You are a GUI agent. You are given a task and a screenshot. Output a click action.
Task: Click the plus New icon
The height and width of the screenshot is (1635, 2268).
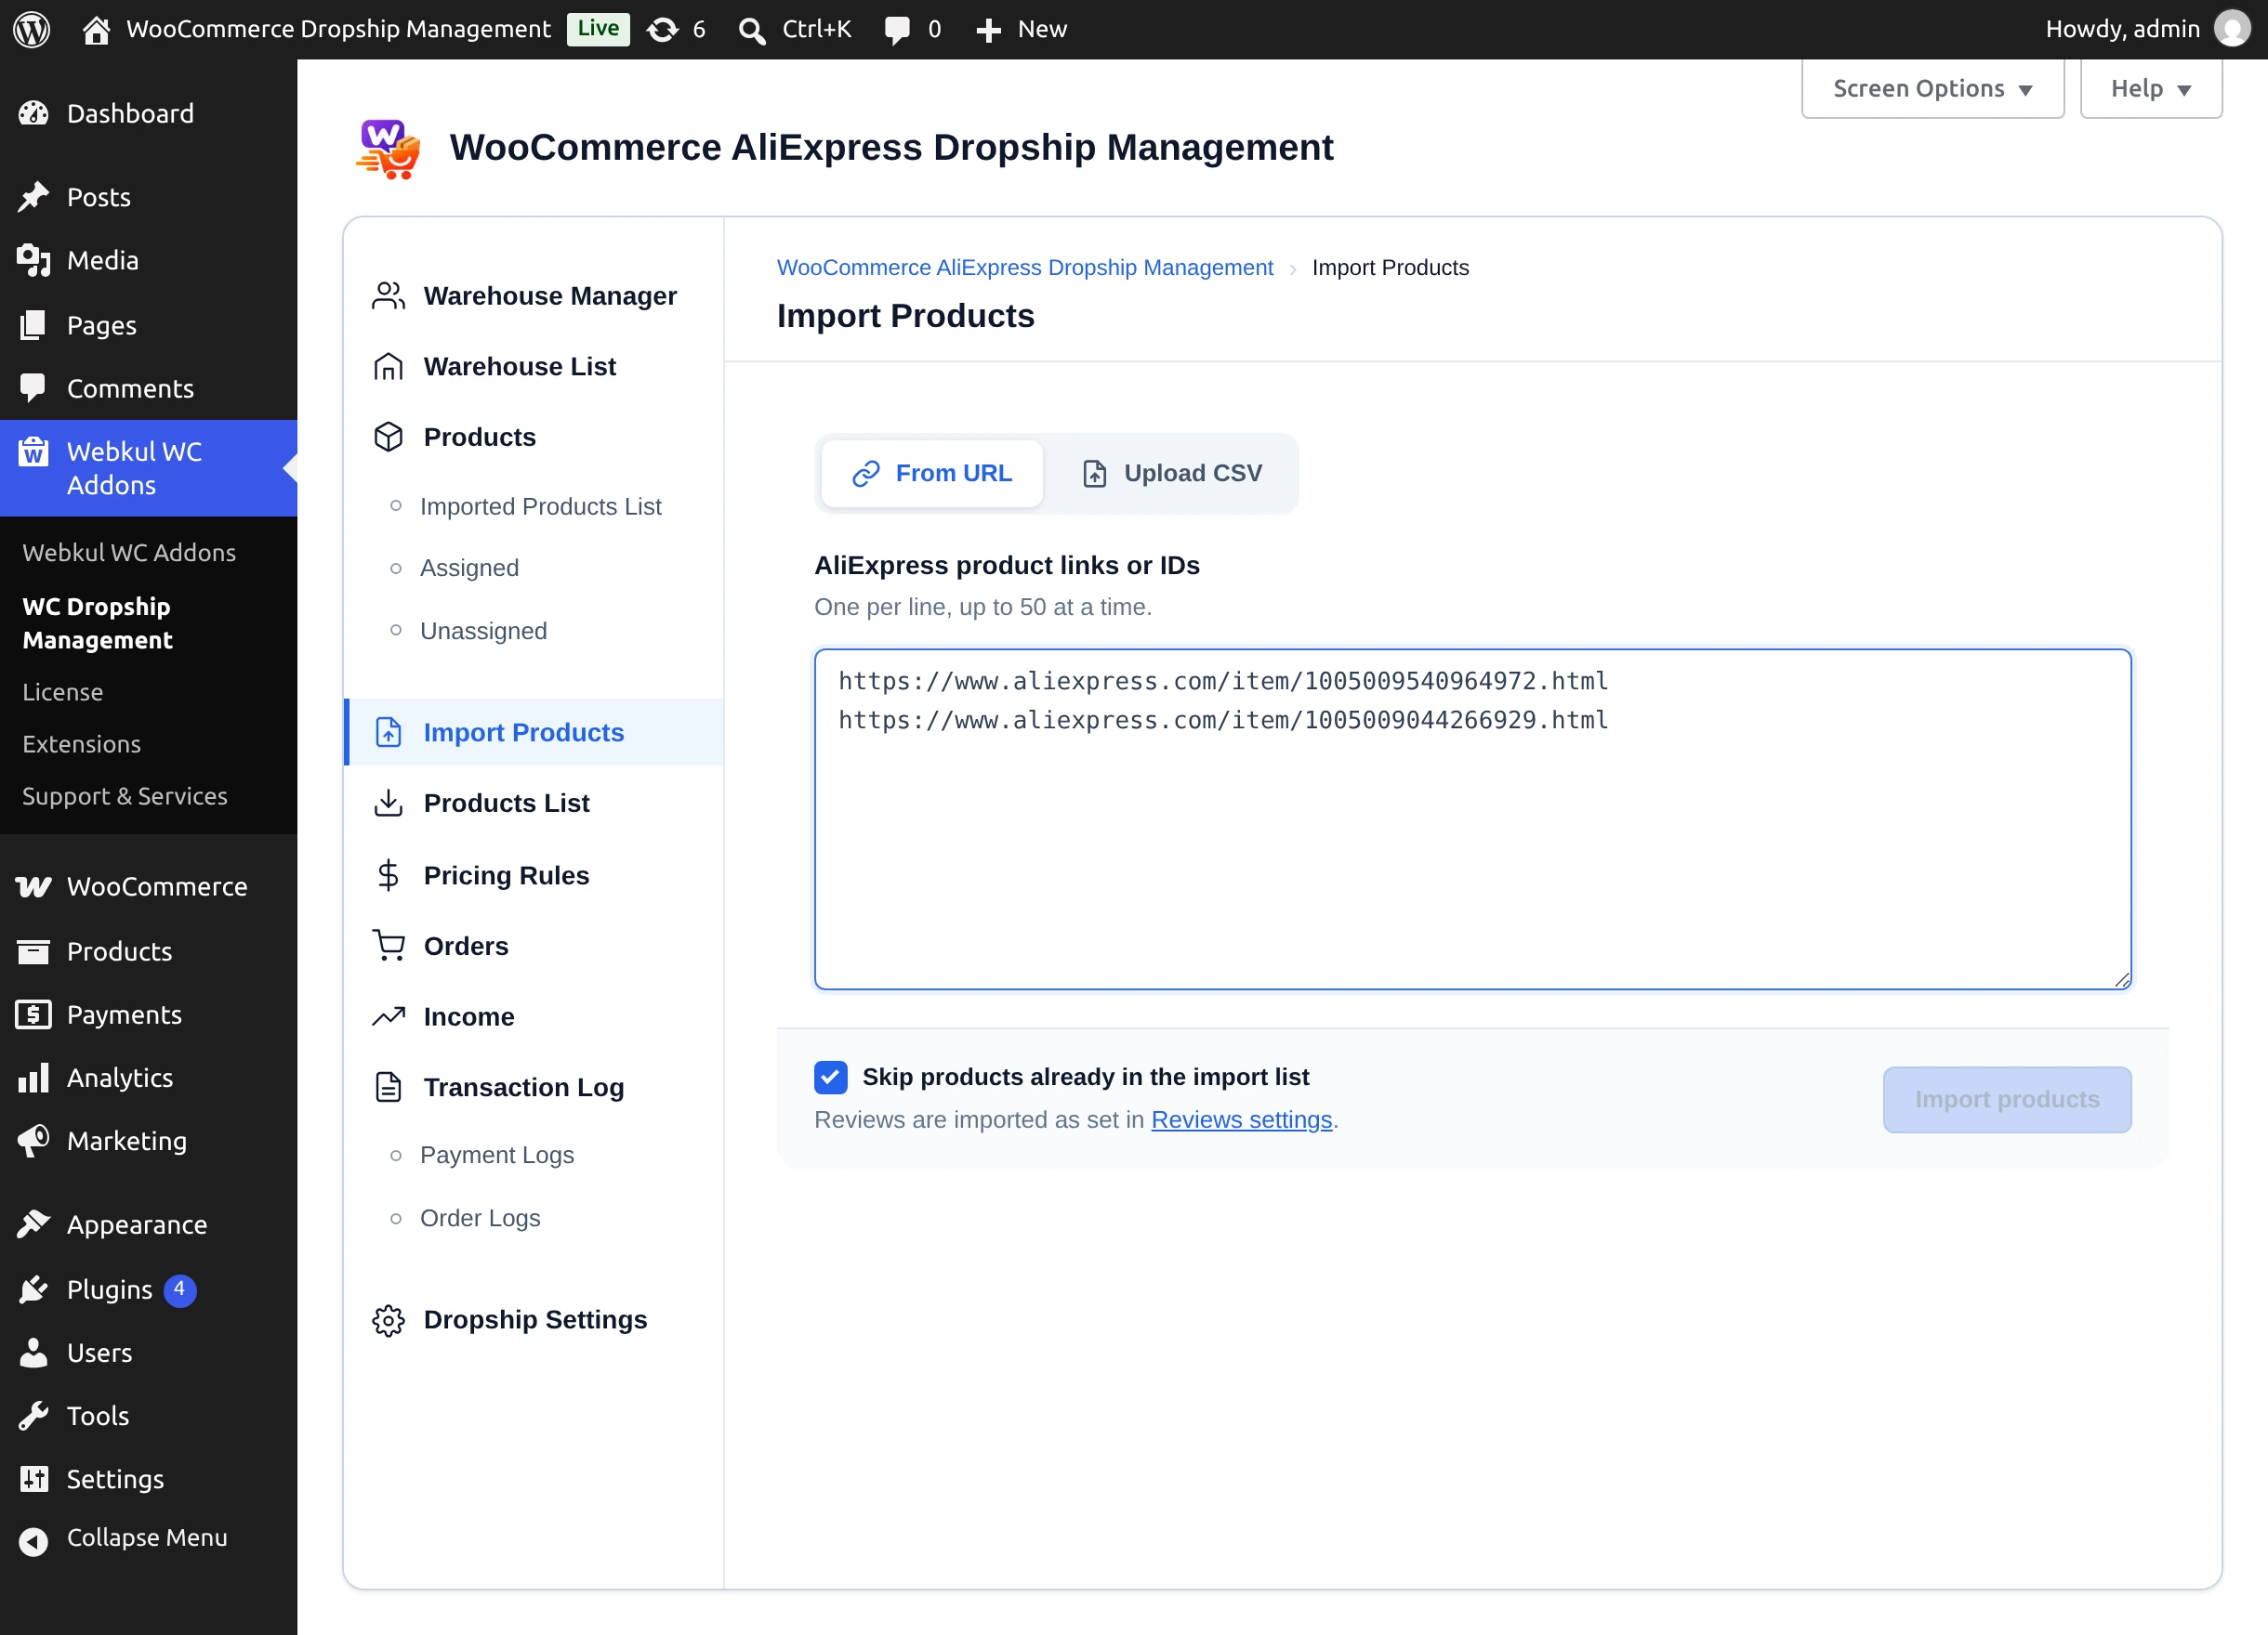(988, 30)
